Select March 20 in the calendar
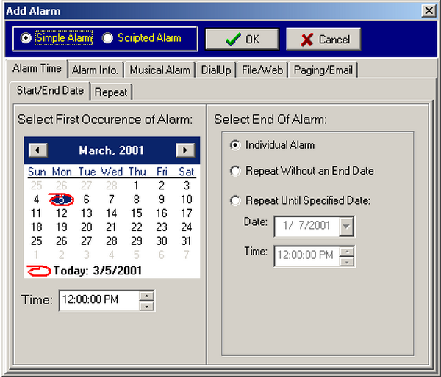 click(x=86, y=227)
